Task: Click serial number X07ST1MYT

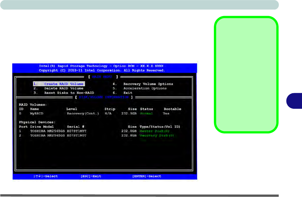Action: coord(77,131)
